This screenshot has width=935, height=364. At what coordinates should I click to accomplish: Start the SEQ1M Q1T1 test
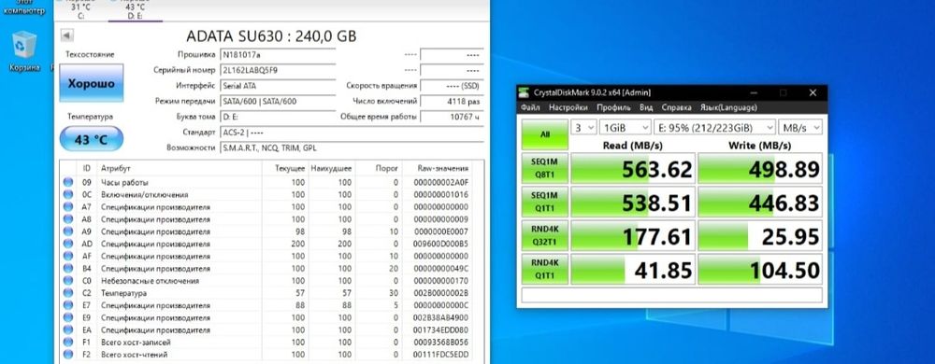coord(544,202)
